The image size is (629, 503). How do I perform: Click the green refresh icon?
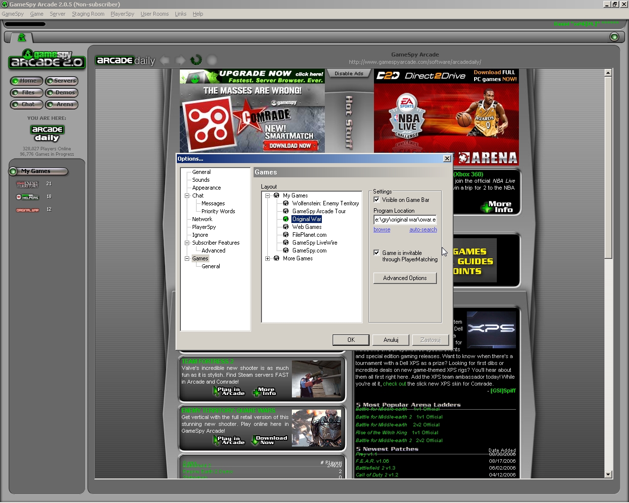coord(196,60)
